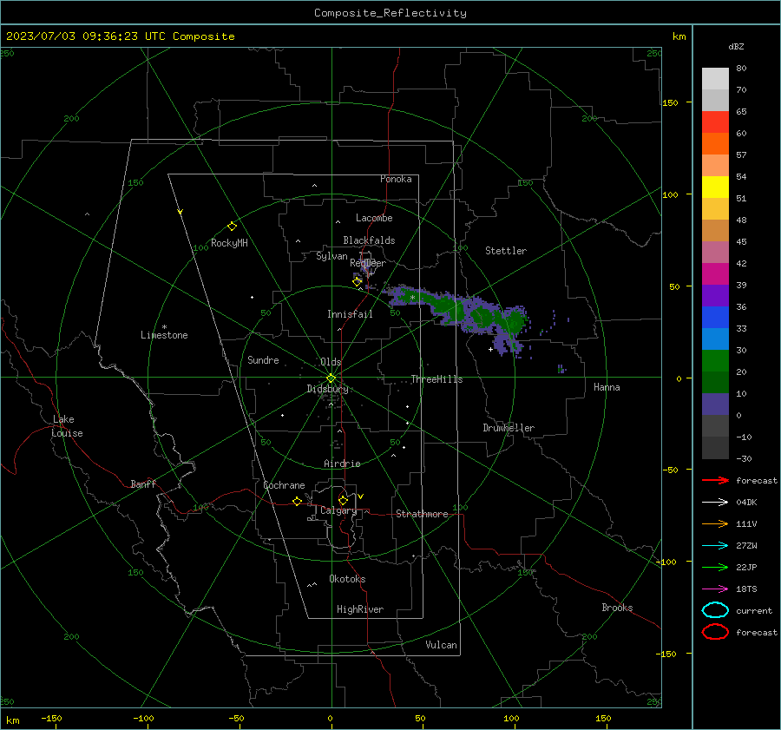Click small echo cell west of Hanna
This screenshot has width=781, height=730.
(x=561, y=369)
